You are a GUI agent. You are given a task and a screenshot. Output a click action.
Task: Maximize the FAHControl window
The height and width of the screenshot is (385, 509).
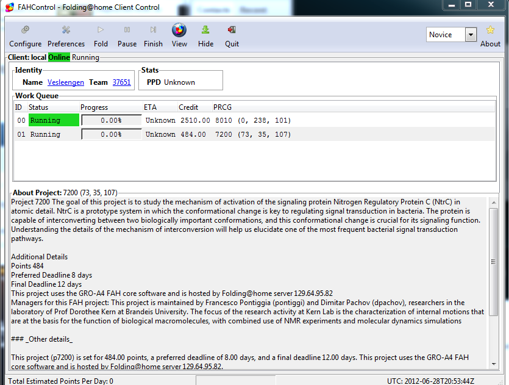click(468, 5)
